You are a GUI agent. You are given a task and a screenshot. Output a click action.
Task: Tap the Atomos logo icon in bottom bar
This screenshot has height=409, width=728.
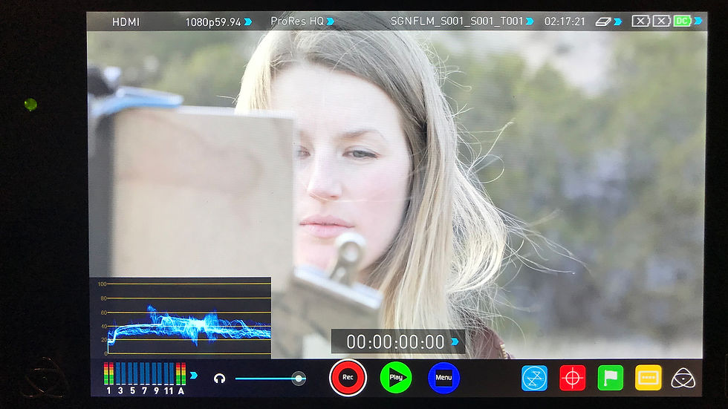(x=683, y=379)
